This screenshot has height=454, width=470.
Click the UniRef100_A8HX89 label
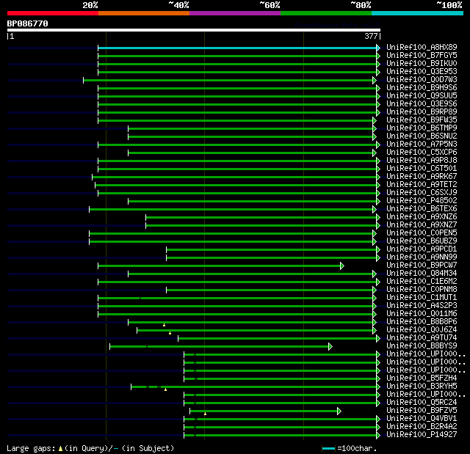[422, 47]
